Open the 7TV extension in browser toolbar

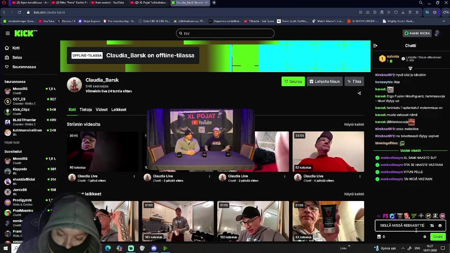coord(427,12)
